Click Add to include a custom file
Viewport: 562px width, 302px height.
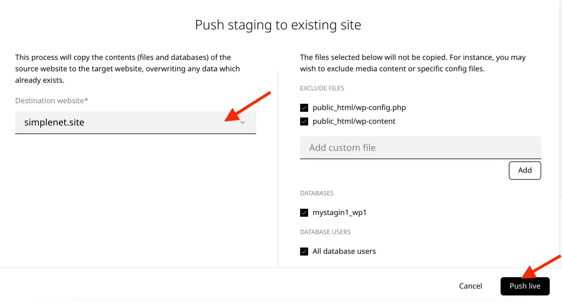(x=525, y=170)
